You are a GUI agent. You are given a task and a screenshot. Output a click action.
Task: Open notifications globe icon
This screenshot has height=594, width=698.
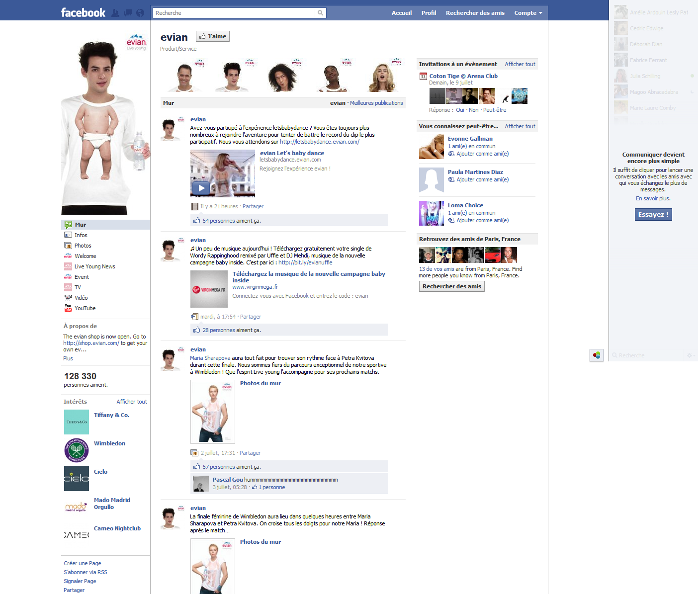pos(140,13)
